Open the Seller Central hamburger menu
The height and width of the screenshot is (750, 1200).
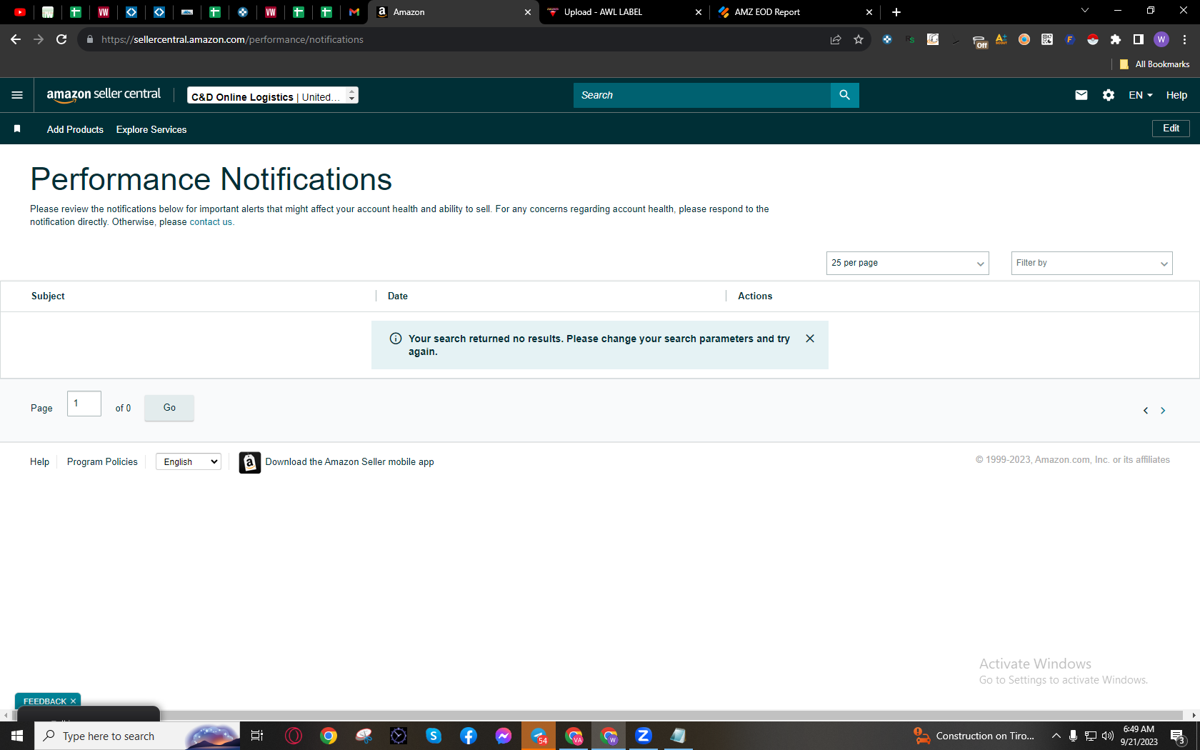click(x=17, y=95)
